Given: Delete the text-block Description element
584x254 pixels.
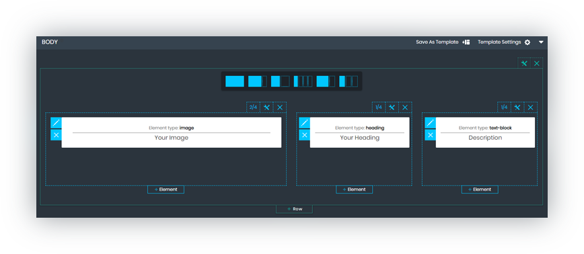Looking at the screenshot, I should coord(430,135).
